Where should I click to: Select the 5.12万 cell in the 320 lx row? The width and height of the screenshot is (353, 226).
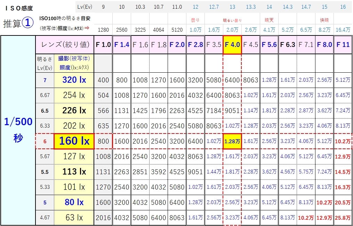(343, 80)
